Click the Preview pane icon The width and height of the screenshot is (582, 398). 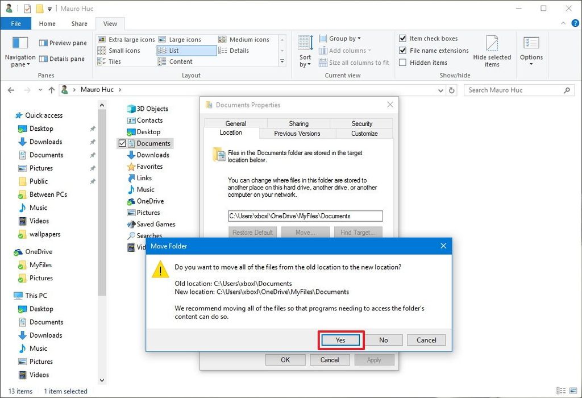[x=63, y=43]
